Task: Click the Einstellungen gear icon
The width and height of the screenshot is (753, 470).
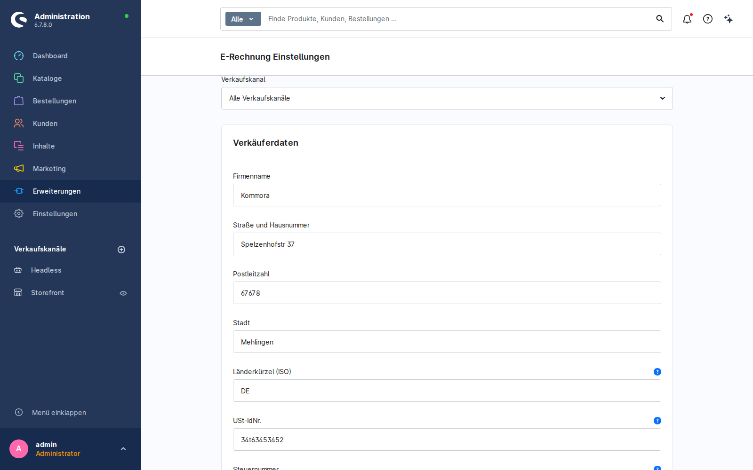Action: click(x=19, y=214)
